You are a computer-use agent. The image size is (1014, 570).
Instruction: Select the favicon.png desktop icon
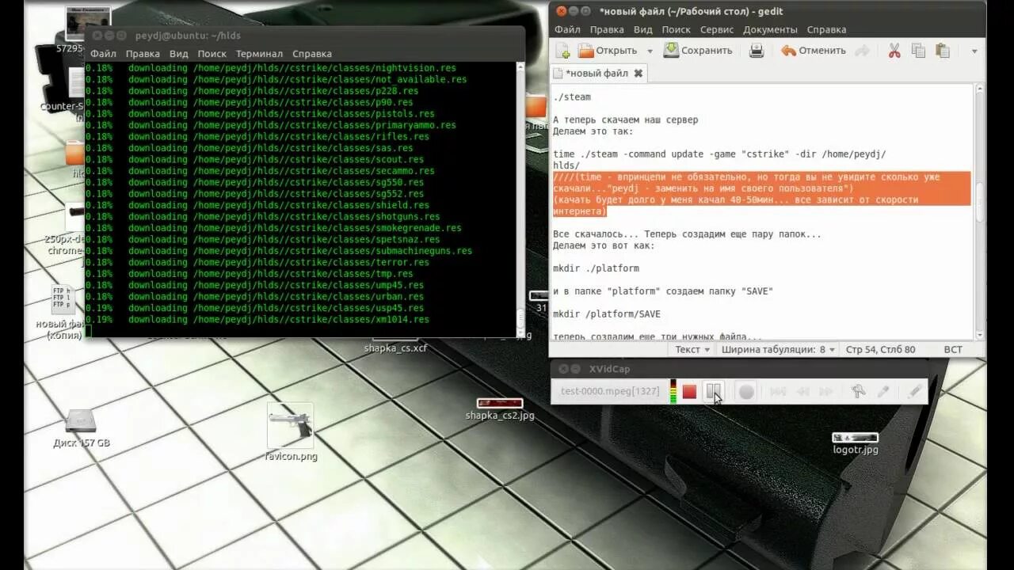point(291,431)
